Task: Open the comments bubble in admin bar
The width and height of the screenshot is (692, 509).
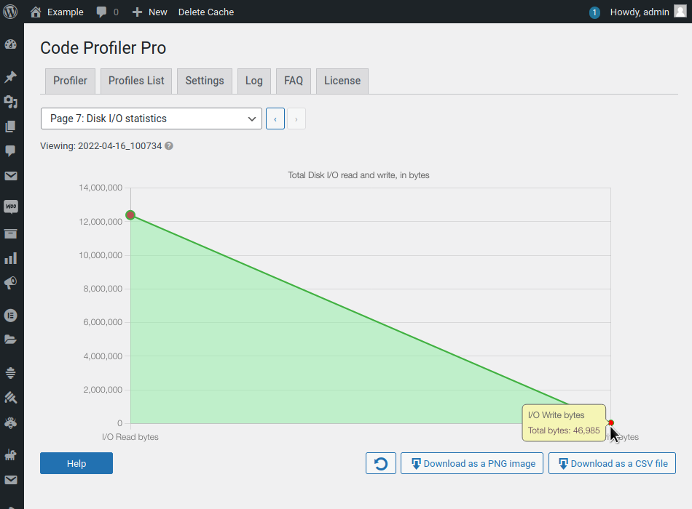Action: (107, 12)
